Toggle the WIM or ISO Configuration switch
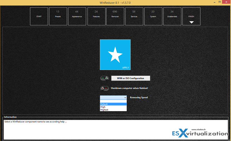This screenshot has width=231, height=141. 105,78
